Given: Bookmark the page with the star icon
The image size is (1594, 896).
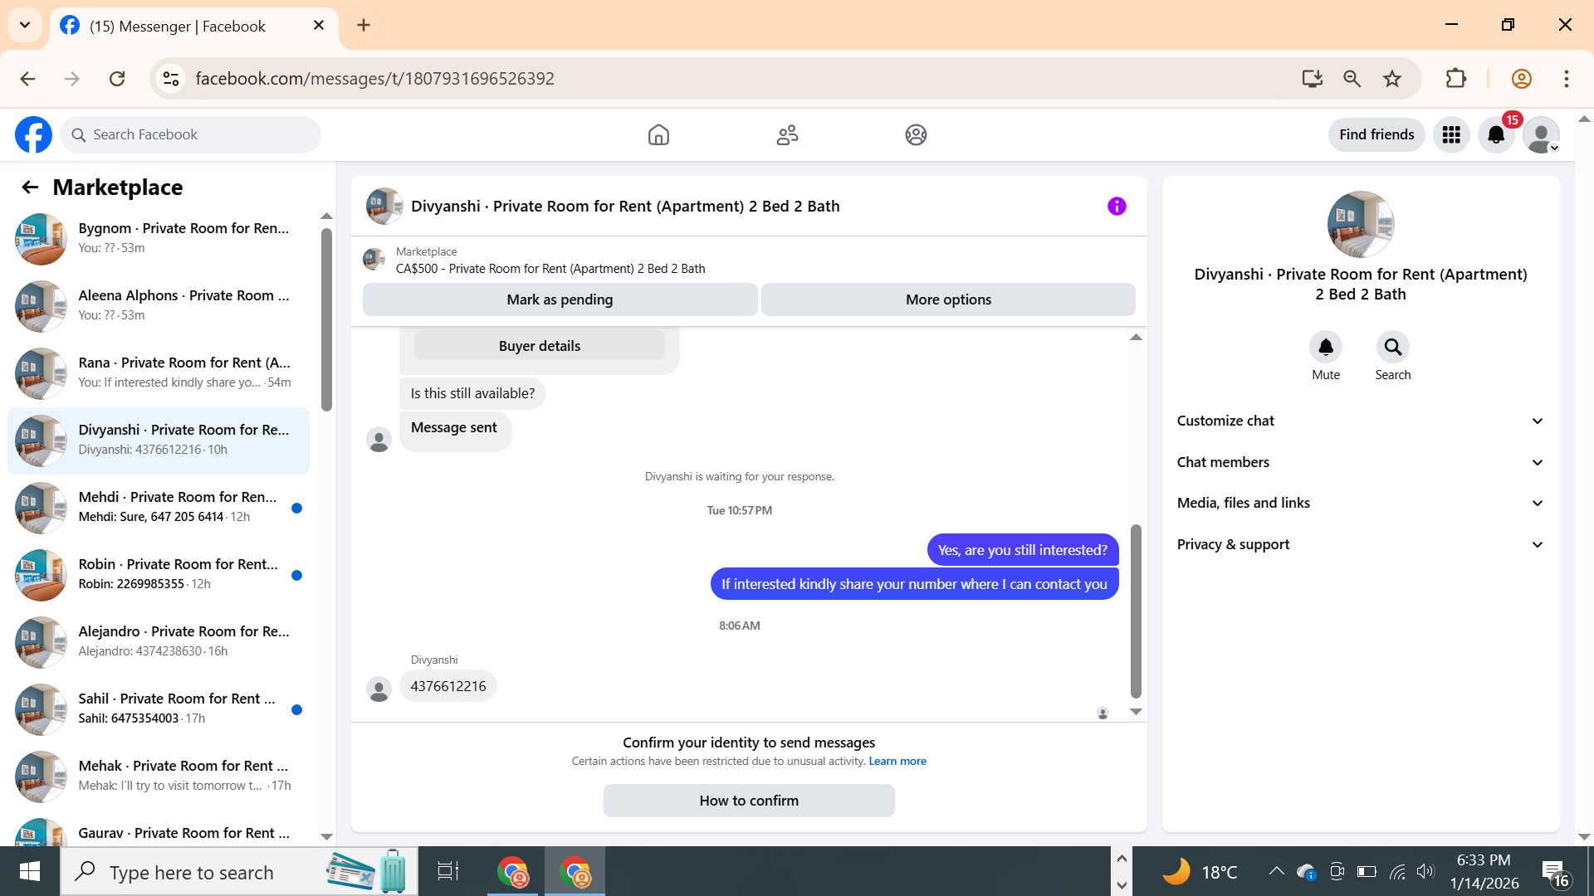Looking at the screenshot, I should (1392, 79).
